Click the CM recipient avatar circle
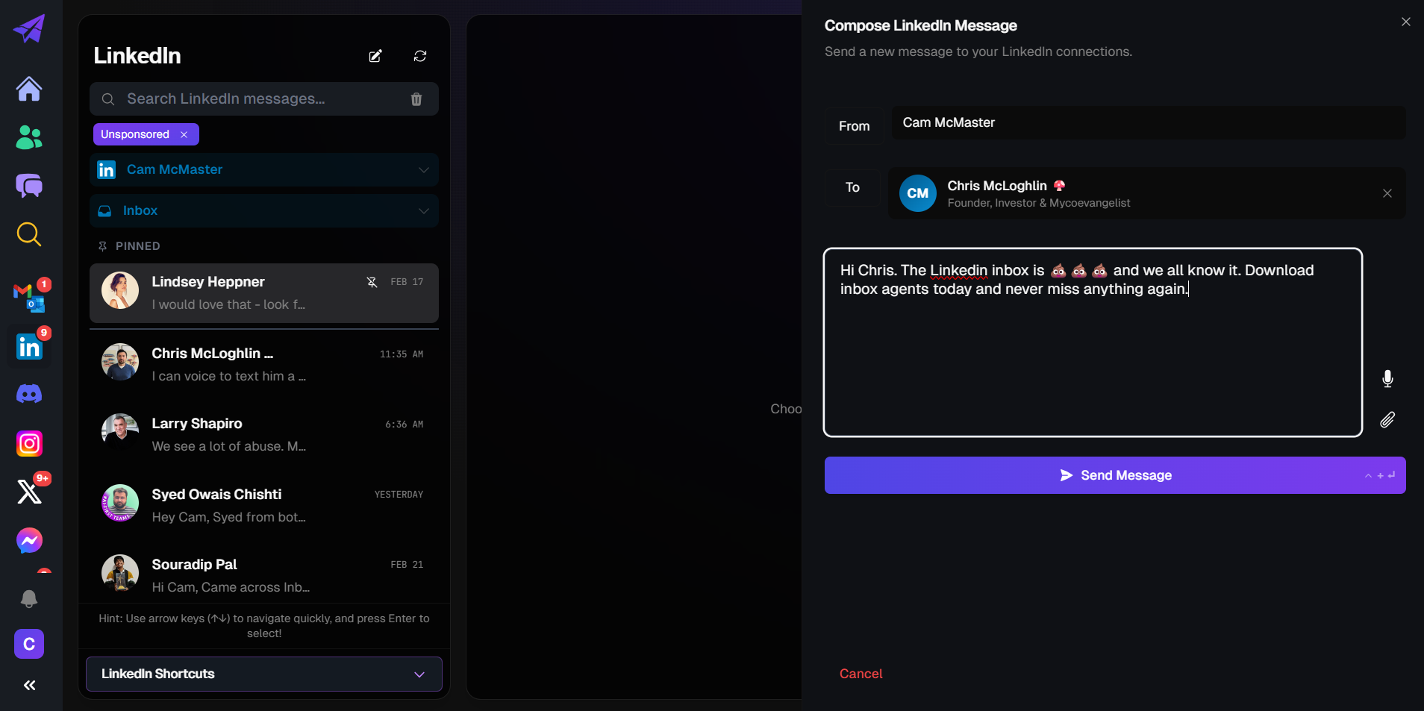Screen dimensions: 1424x711 pos(918,193)
